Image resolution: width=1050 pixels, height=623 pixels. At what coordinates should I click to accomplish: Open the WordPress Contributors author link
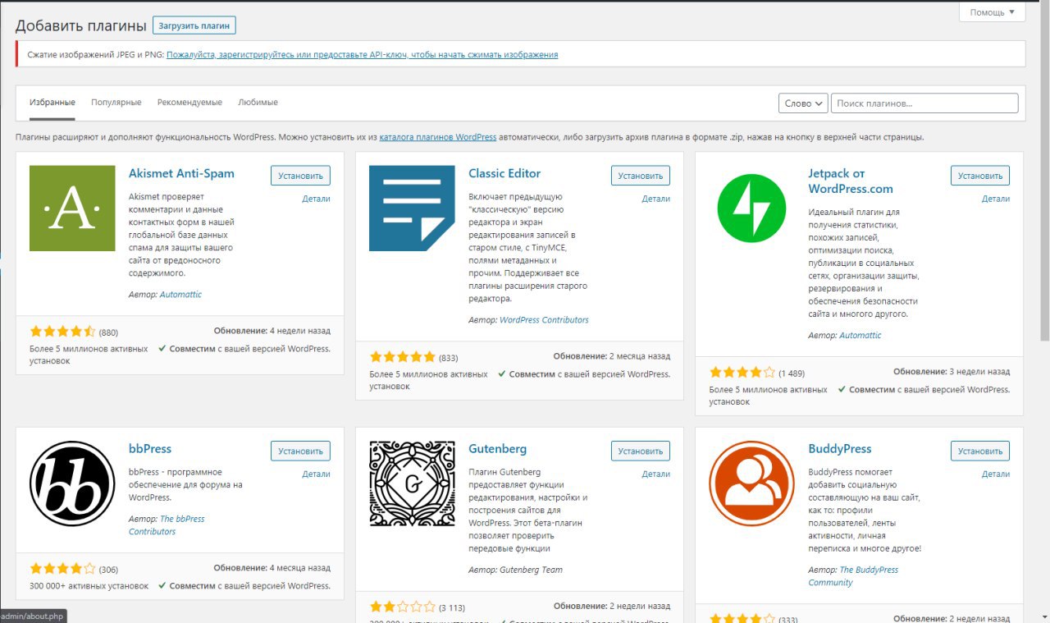point(544,320)
